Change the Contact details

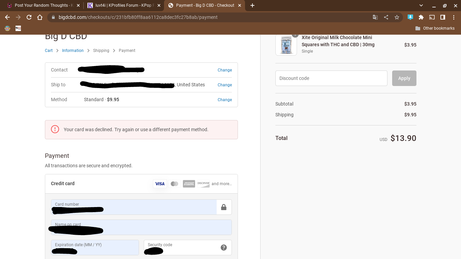click(x=225, y=70)
